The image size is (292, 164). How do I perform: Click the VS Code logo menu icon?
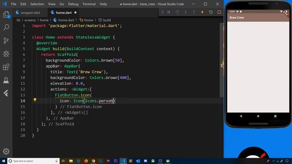point(5,4)
